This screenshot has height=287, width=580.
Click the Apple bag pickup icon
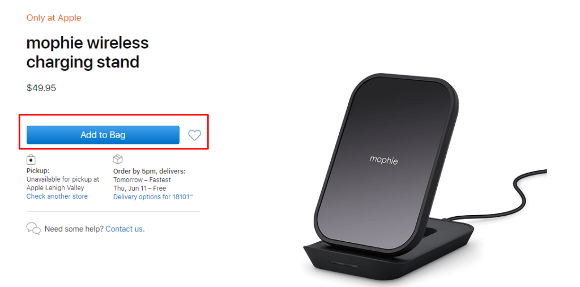point(31,160)
